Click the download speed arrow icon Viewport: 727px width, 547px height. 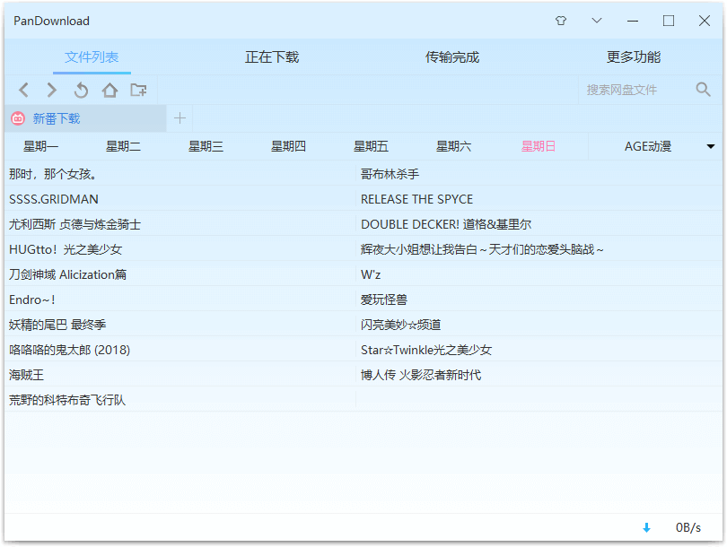click(646, 528)
